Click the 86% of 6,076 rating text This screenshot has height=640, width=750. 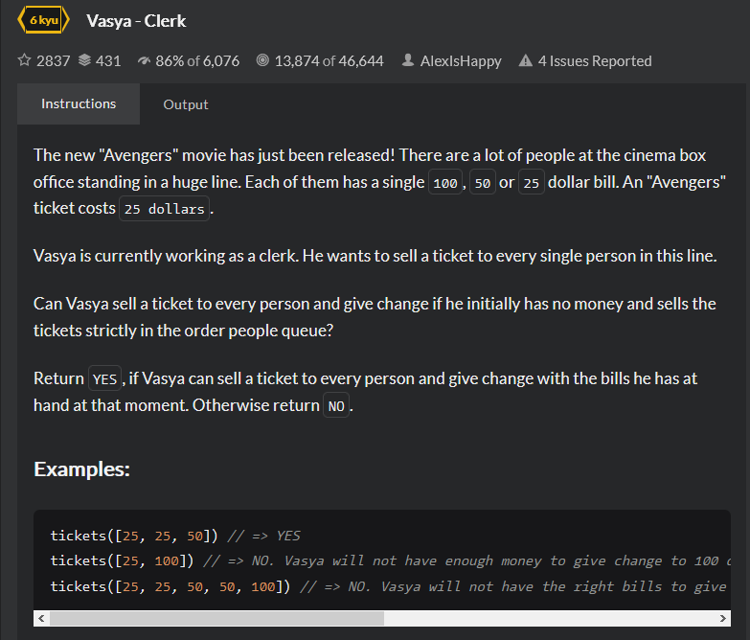[197, 61]
